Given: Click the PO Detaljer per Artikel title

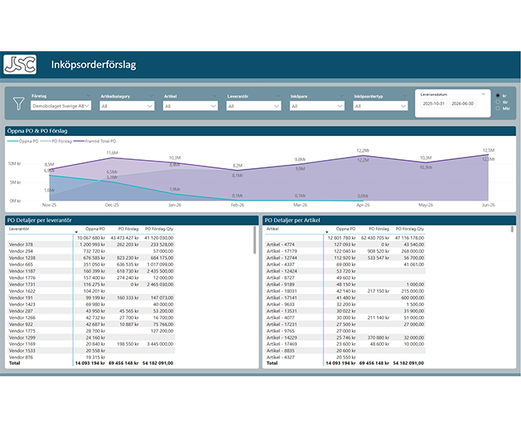Looking at the screenshot, I should [x=292, y=220].
